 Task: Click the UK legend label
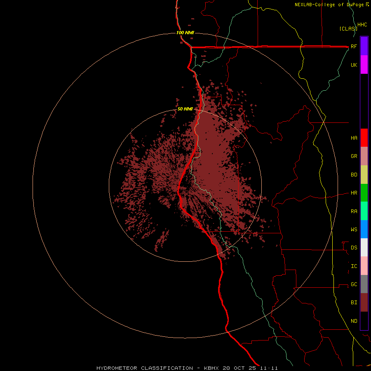tap(354, 65)
